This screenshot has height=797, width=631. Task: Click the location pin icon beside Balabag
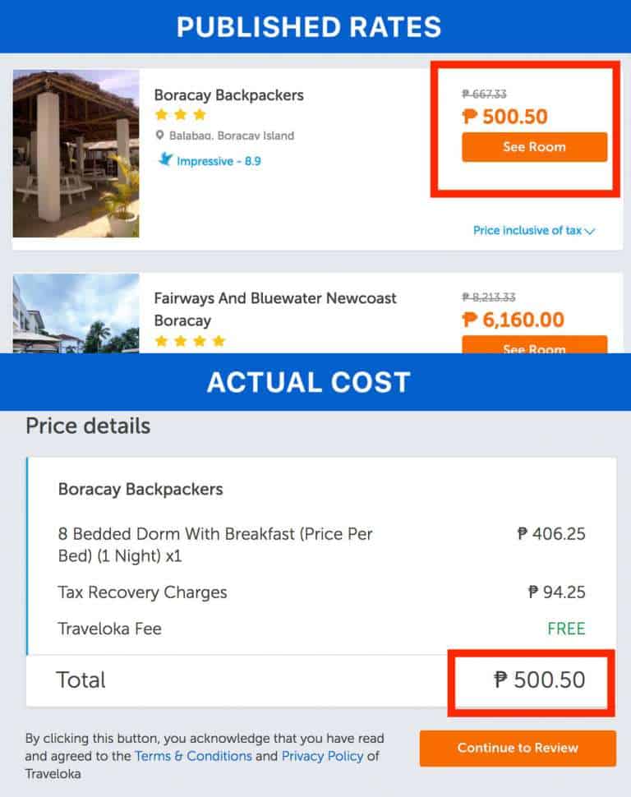tap(159, 136)
